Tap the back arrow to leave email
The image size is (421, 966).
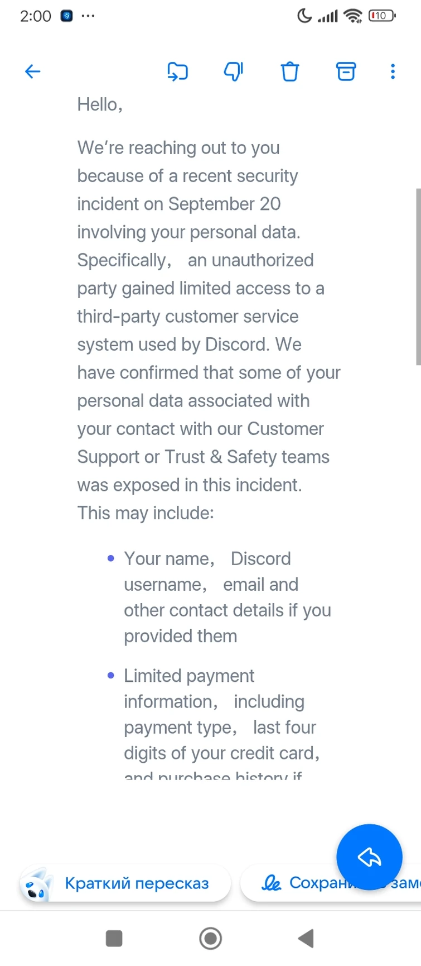click(33, 71)
